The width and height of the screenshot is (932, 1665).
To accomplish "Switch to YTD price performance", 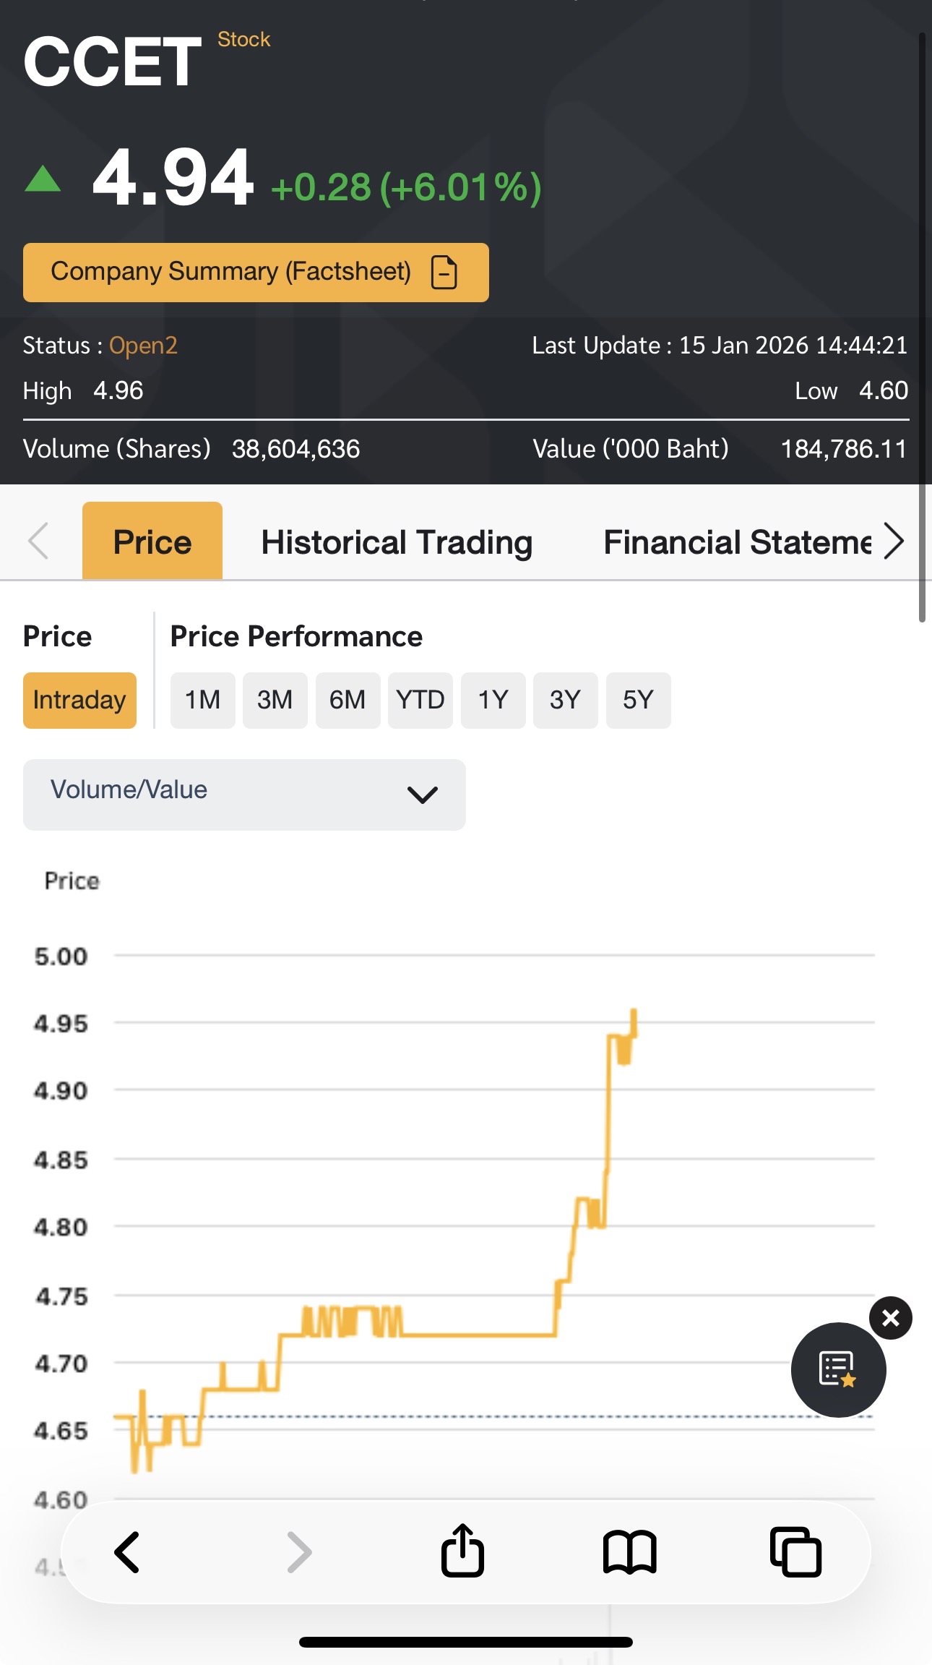I will tap(420, 700).
